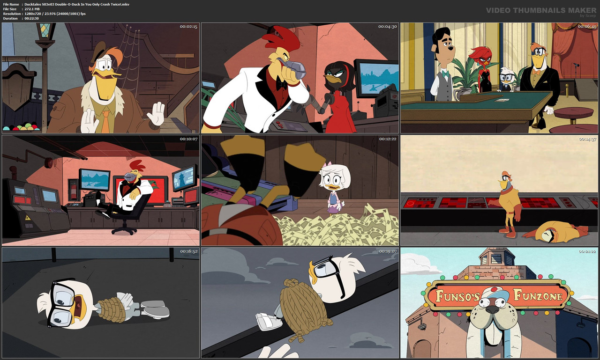Click the 00:04:30 timestamp overlay
The image size is (600, 360).
(387, 28)
